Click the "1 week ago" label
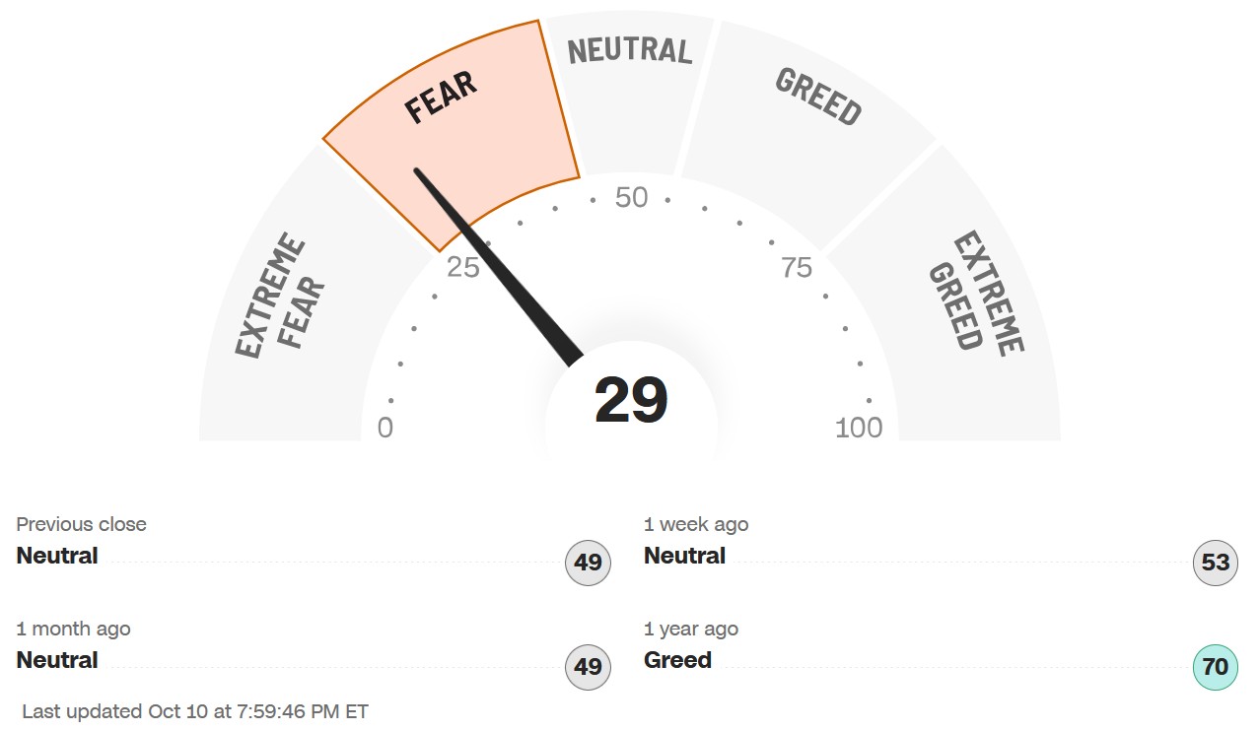This screenshot has width=1259, height=731. click(696, 524)
